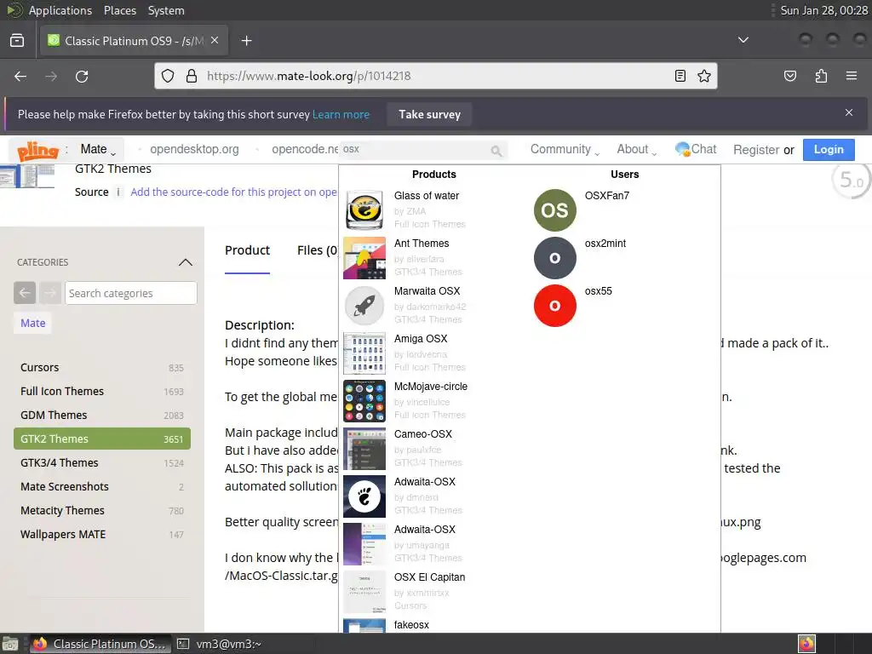Open the System menu
872x654 pixels.
(x=166, y=10)
